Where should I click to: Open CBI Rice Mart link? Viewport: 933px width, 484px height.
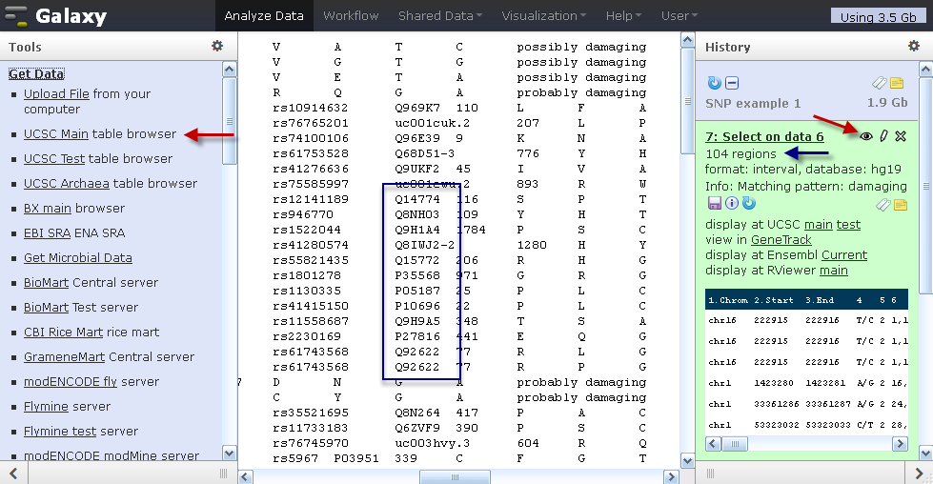point(63,333)
